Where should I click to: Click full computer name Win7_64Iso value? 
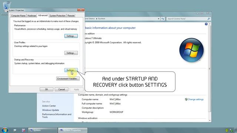[x=115, y=103]
